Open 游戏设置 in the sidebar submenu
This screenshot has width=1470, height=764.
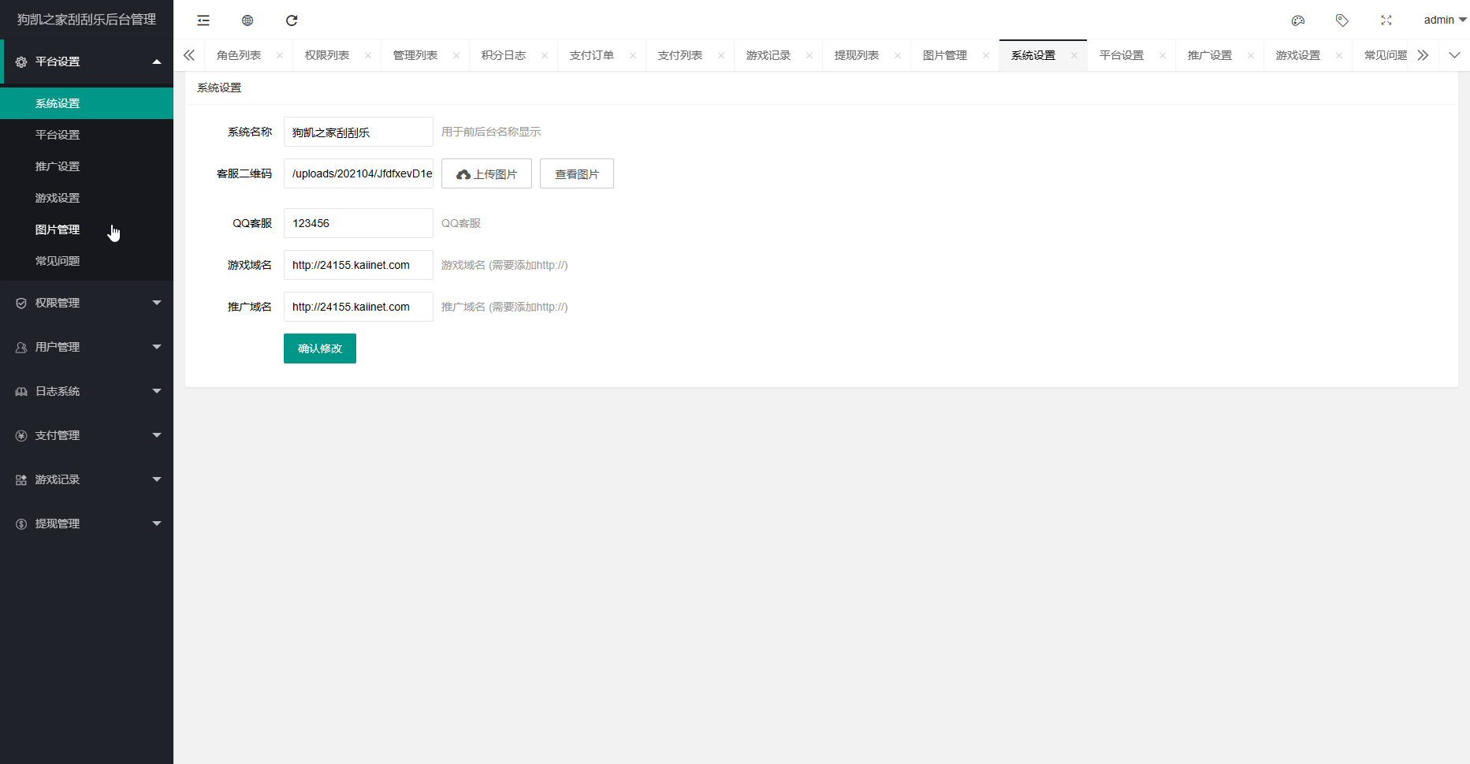click(87, 198)
